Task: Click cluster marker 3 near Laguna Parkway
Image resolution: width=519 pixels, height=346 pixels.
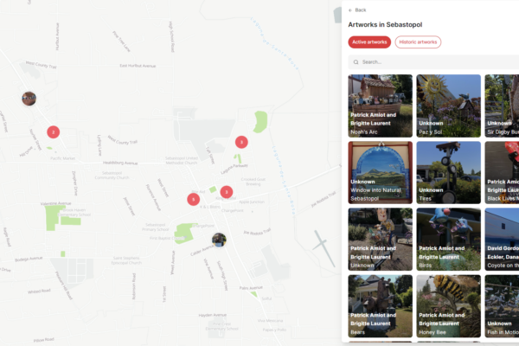Action: click(x=241, y=142)
